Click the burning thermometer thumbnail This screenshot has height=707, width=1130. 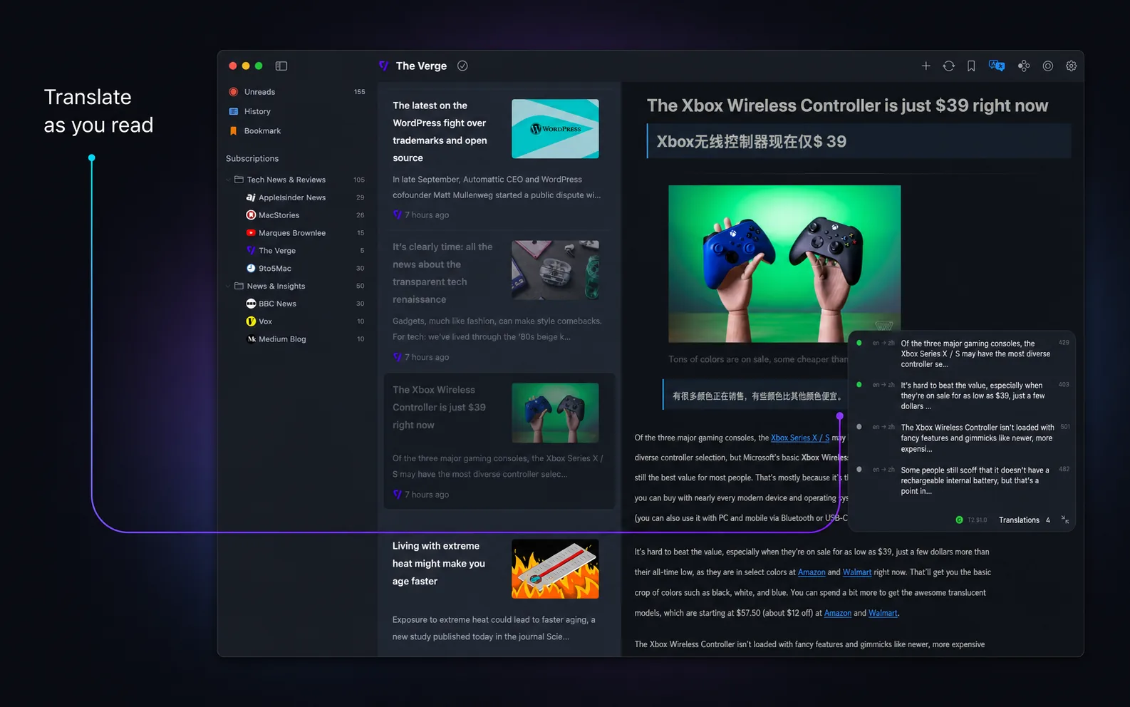coord(555,569)
